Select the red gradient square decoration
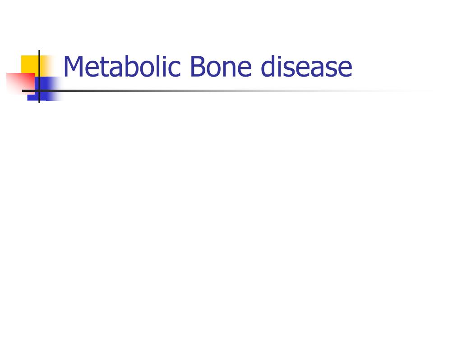The height and width of the screenshot is (346, 462). click(x=20, y=83)
